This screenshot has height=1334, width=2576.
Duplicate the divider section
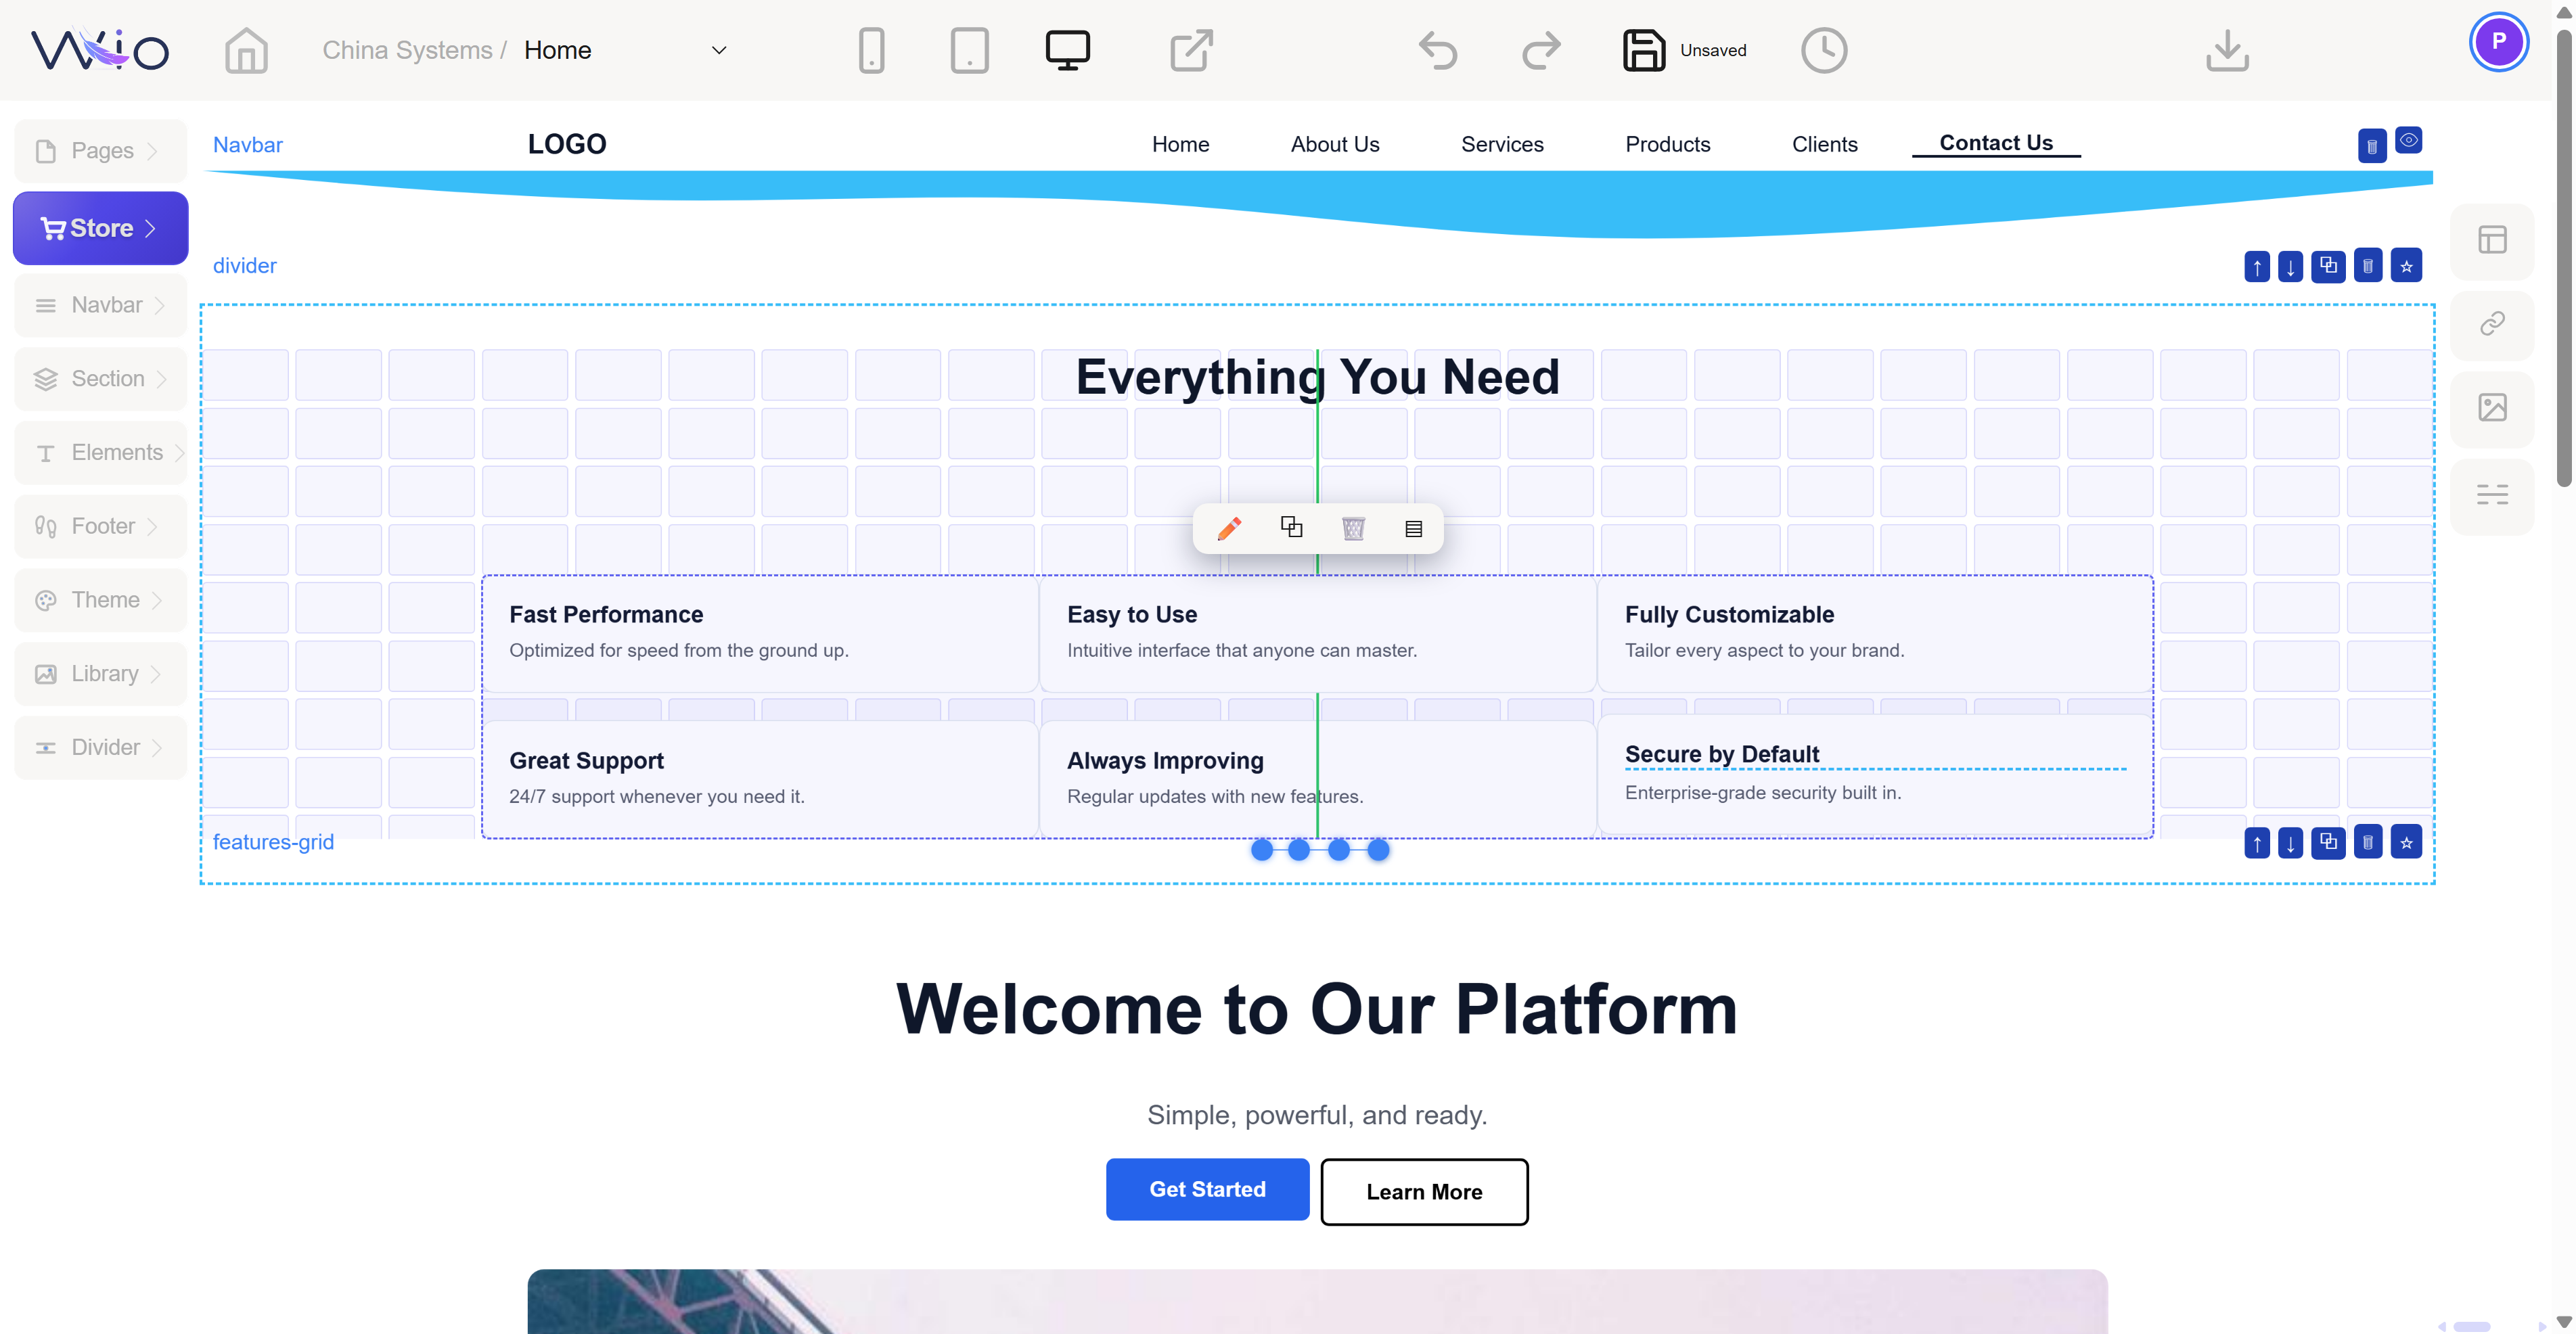[2328, 265]
